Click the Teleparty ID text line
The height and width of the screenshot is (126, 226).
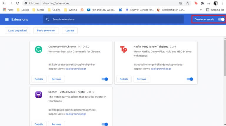coord(158,64)
